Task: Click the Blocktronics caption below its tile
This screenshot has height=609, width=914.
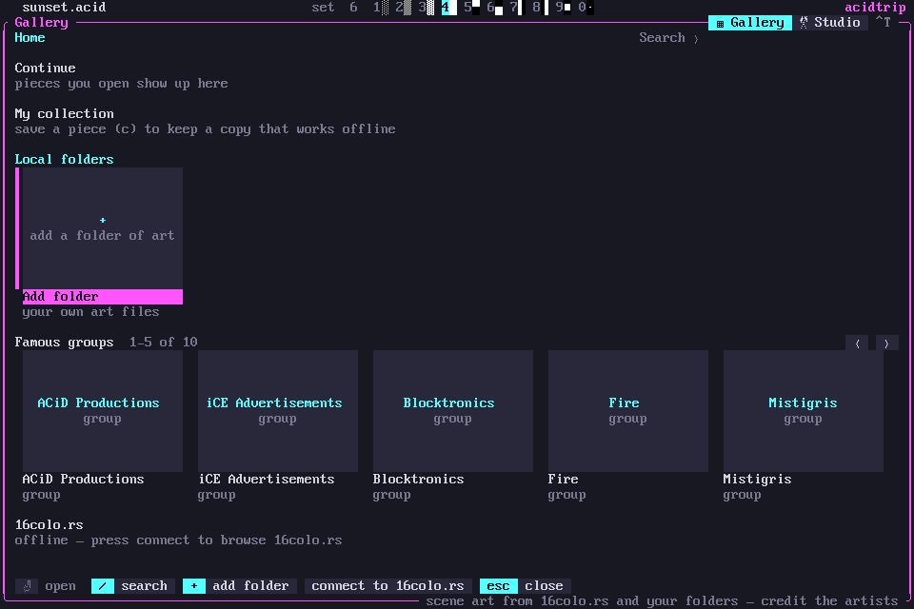Action: [419, 479]
